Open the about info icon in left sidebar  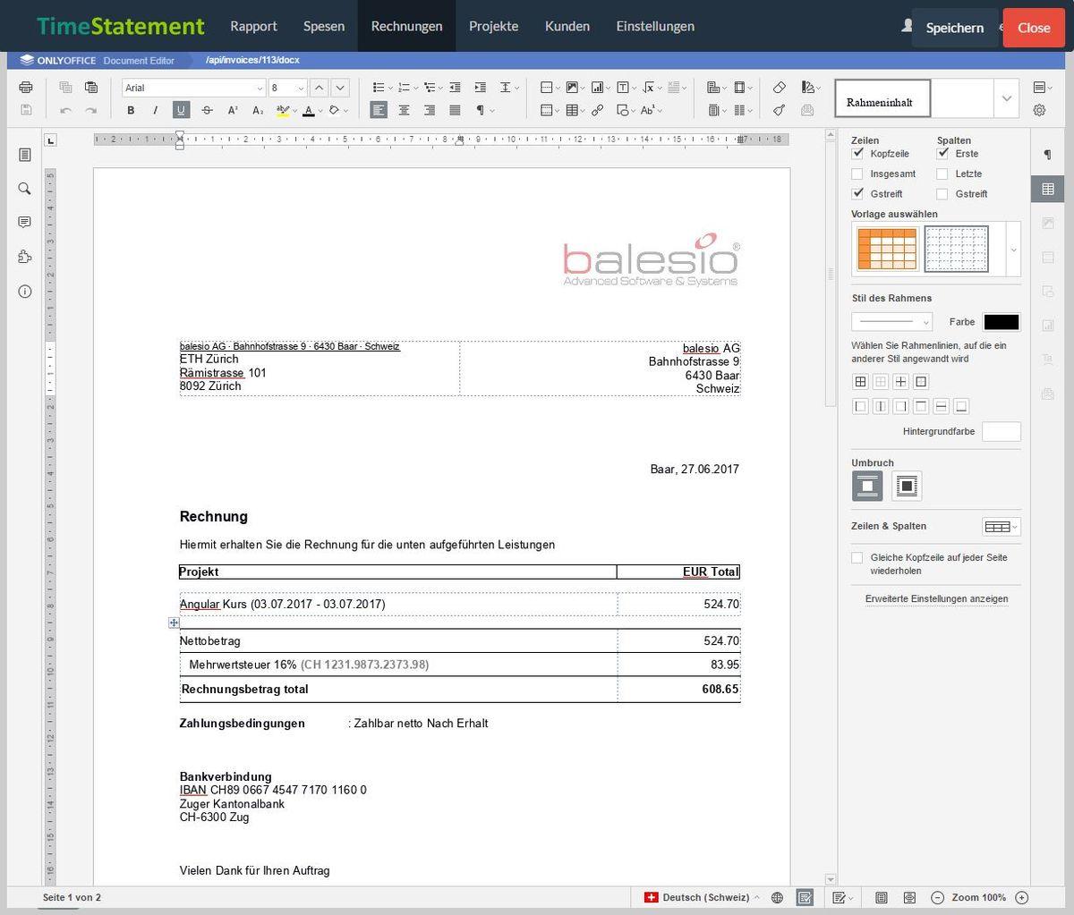(x=24, y=292)
